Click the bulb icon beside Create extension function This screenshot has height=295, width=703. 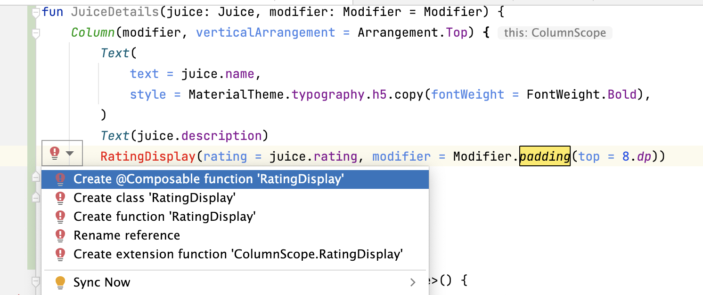[x=60, y=254]
